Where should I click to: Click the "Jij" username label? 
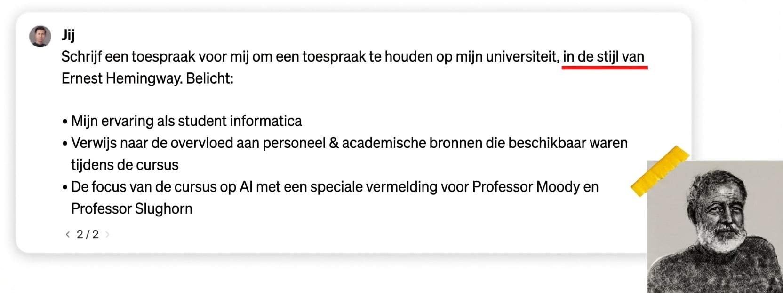pyautogui.click(x=68, y=35)
